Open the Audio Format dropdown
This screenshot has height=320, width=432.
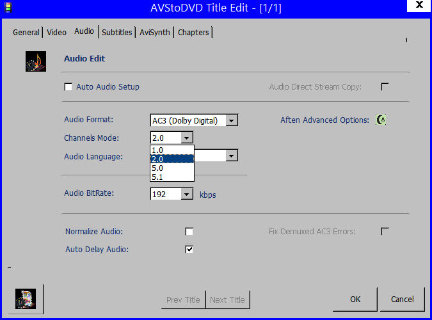232,120
